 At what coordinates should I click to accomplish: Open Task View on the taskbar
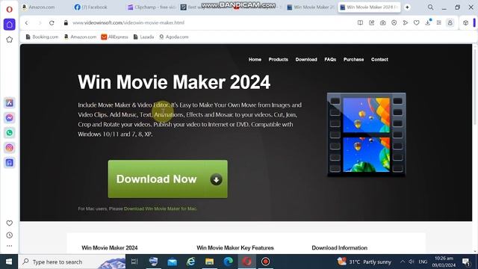coord(134,262)
